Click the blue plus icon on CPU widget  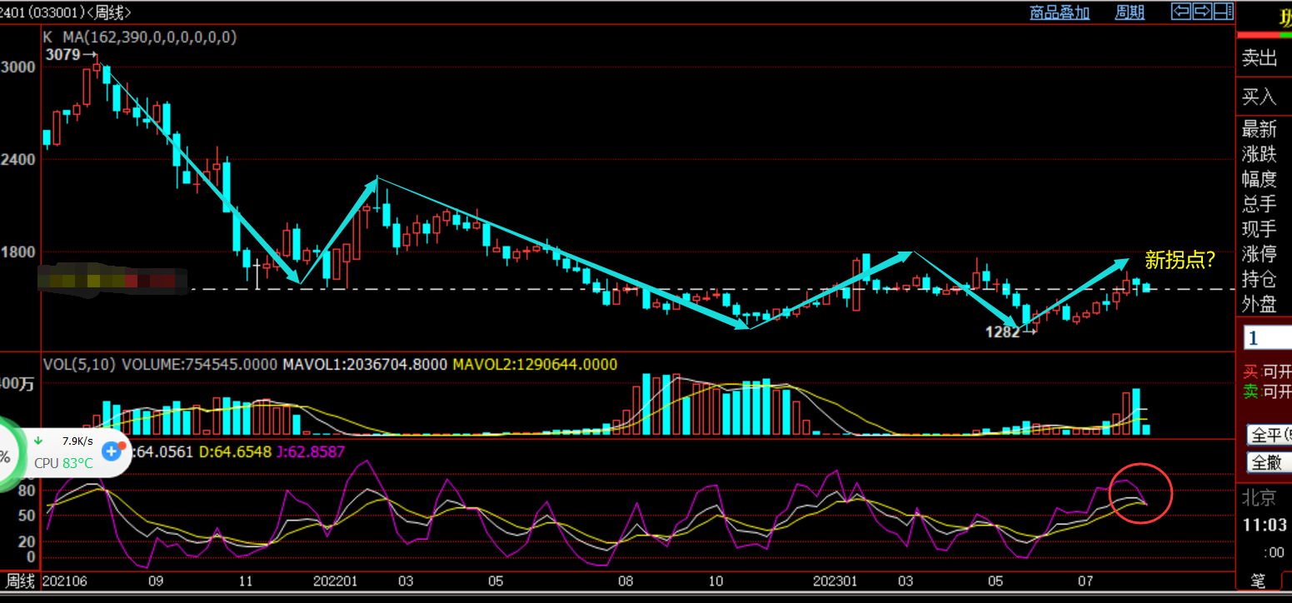click(x=112, y=452)
